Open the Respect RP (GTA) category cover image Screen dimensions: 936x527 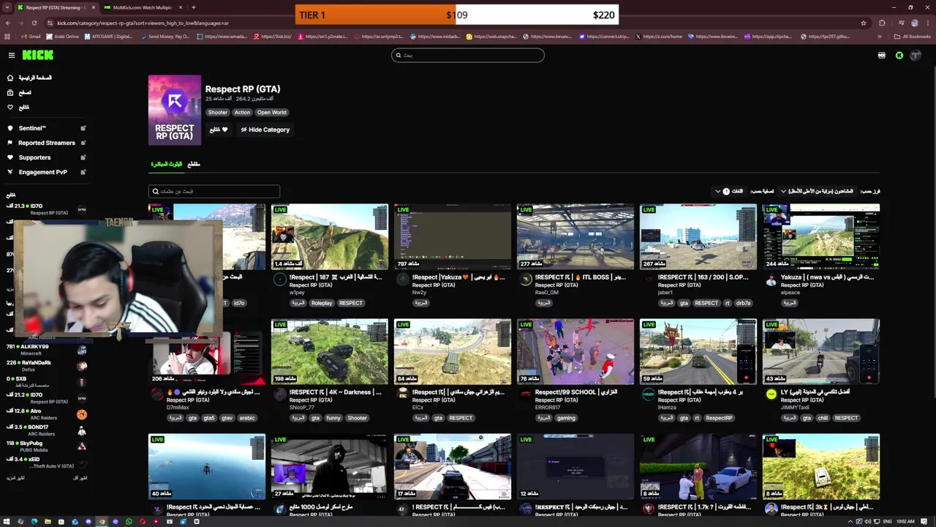(174, 110)
